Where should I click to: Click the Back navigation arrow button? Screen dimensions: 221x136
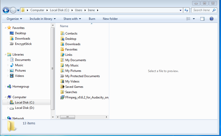pyautogui.click(x=6, y=10)
